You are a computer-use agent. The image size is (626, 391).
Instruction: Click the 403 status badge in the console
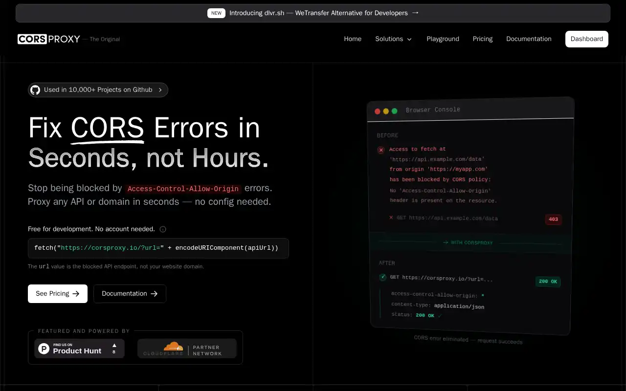[x=553, y=219]
